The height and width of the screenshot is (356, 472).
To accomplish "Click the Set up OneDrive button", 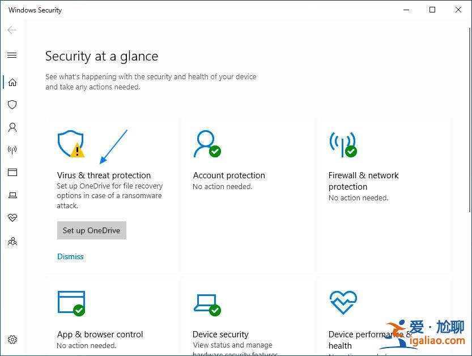I will click(x=91, y=230).
